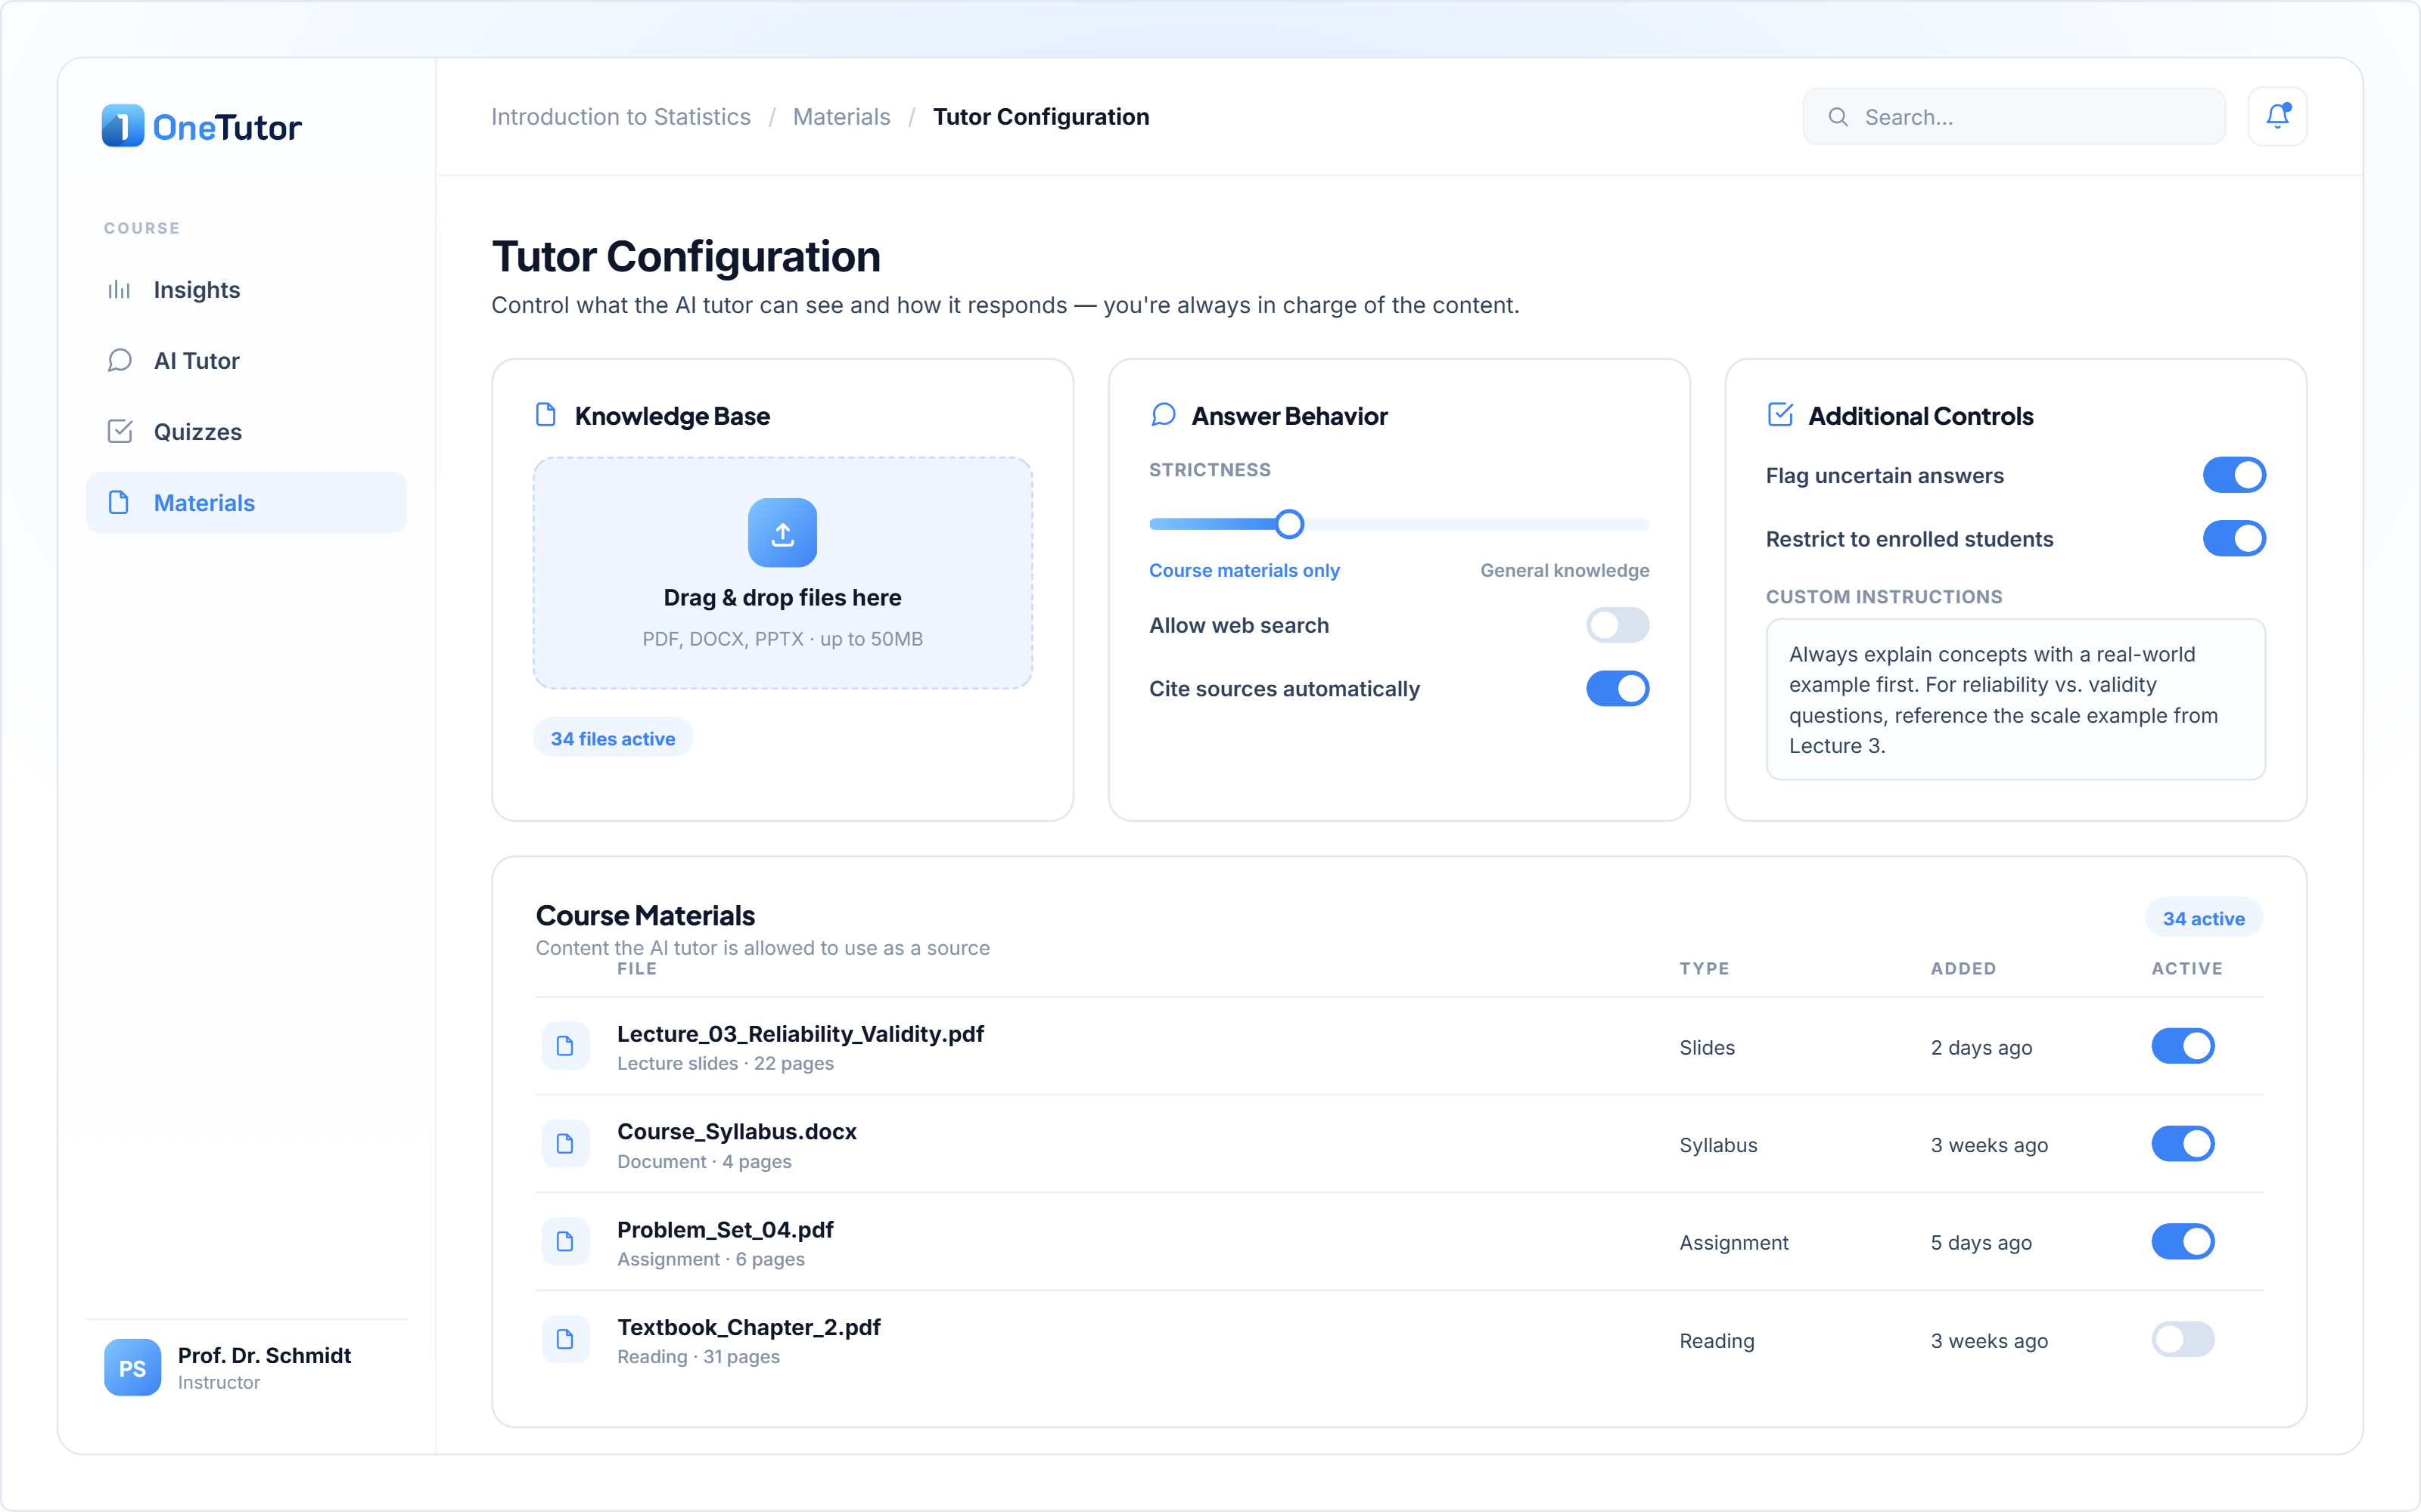
Task: Click the Answer Behavior chat icon
Action: coord(1163,415)
